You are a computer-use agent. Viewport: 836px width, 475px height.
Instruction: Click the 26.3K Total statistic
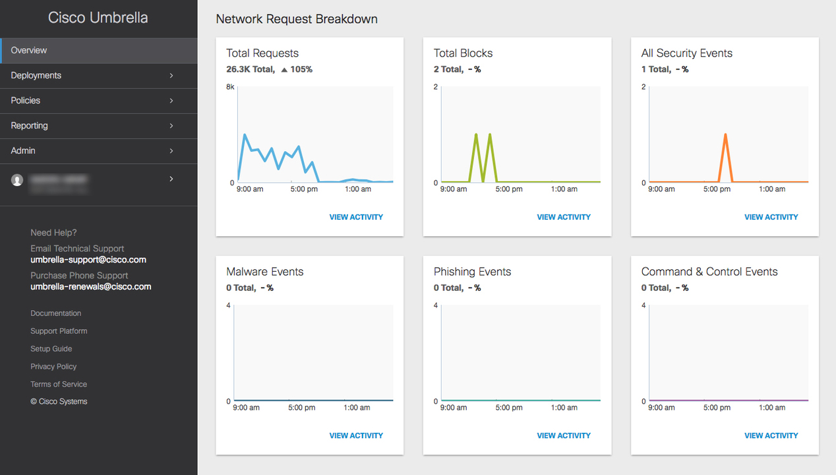pos(251,69)
